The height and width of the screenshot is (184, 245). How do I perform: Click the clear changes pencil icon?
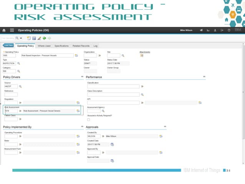click(x=39, y=38)
